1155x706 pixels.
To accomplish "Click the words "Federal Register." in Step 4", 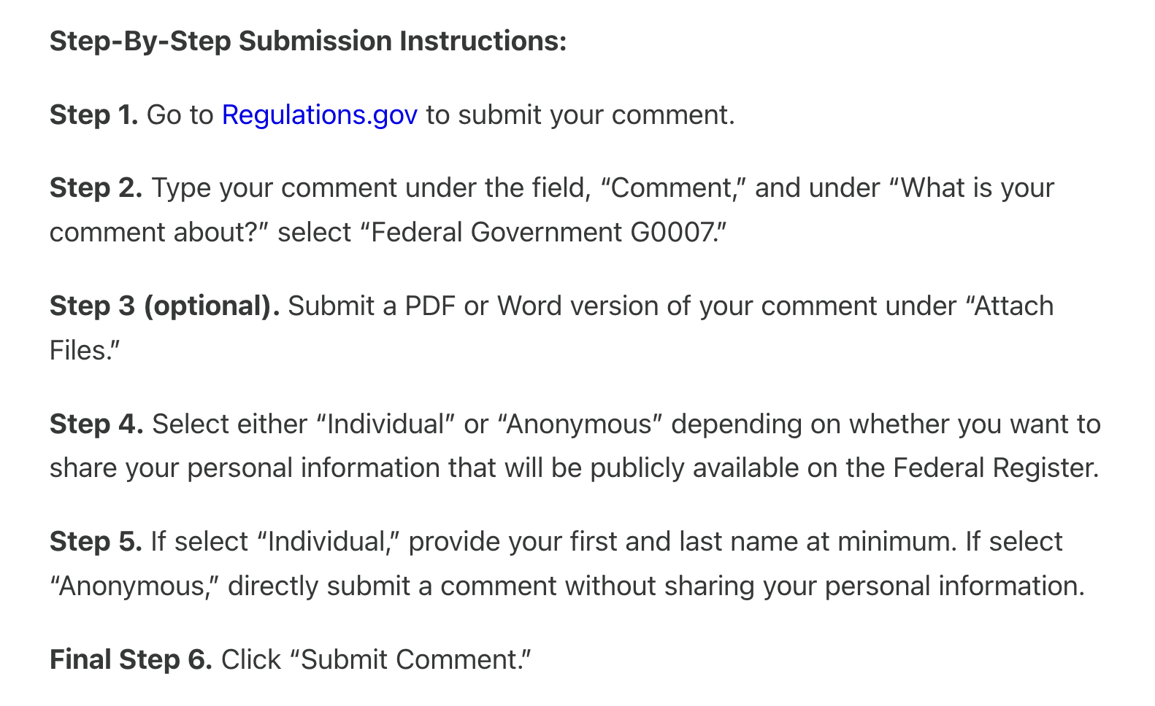I will pyautogui.click(x=996, y=468).
